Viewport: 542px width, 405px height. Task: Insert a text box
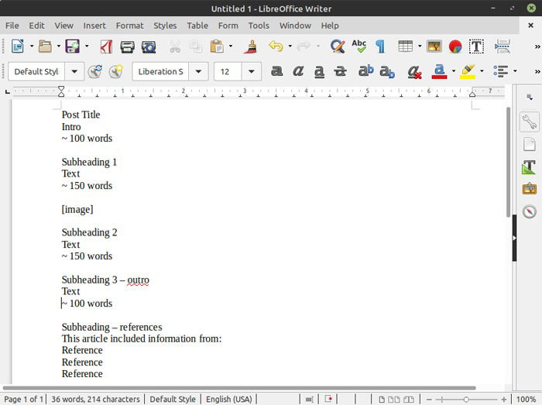476,46
